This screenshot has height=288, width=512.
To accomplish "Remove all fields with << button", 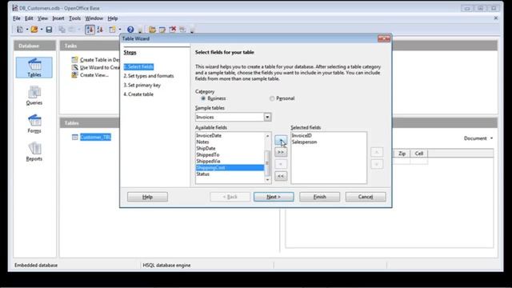I will (281, 176).
